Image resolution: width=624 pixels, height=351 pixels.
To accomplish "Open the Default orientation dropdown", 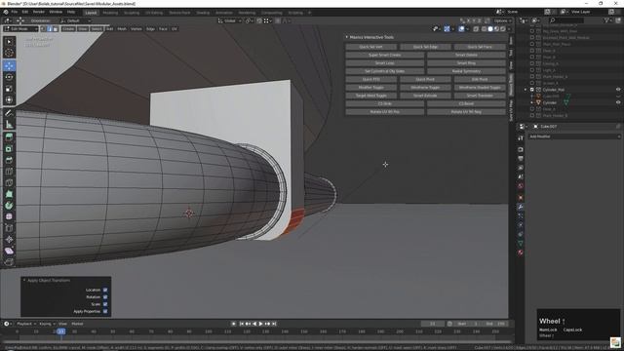I will (x=76, y=20).
